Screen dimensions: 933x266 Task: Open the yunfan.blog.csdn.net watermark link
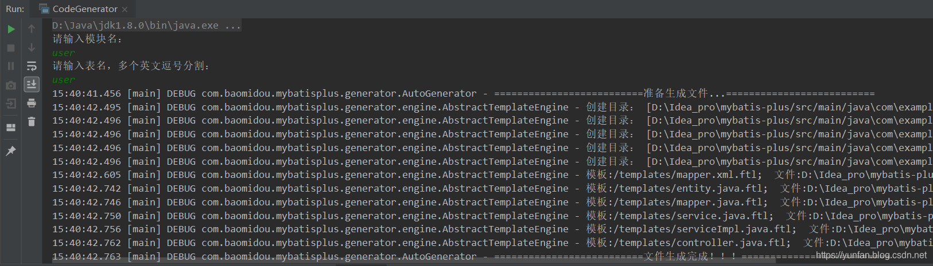click(x=871, y=256)
